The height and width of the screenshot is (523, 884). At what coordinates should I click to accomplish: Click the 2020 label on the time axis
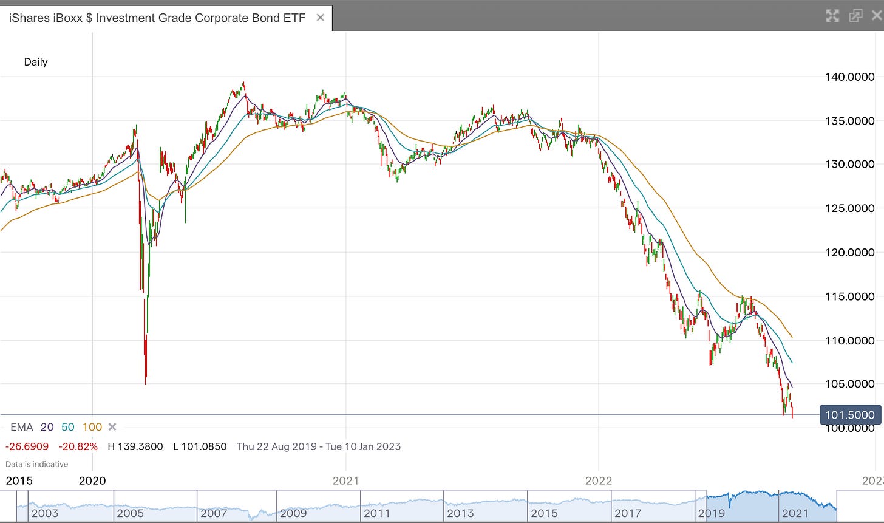pos(92,480)
